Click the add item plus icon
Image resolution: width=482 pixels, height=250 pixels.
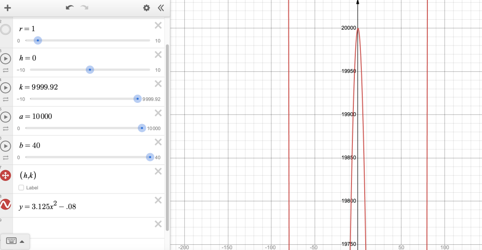tap(7, 8)
